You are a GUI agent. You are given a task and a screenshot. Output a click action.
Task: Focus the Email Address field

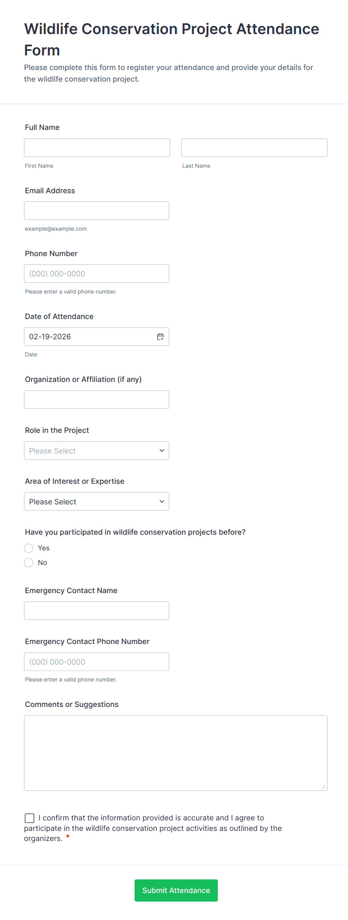97,211
